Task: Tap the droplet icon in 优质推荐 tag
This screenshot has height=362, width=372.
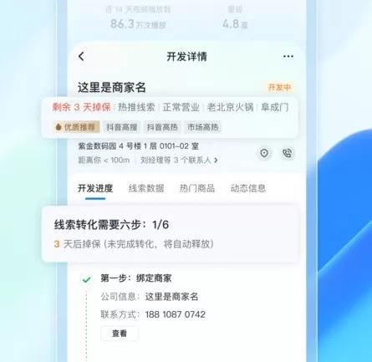Action: pos(59,127)
